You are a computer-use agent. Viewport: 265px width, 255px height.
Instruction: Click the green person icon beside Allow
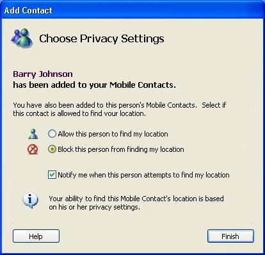pos(33,134)
